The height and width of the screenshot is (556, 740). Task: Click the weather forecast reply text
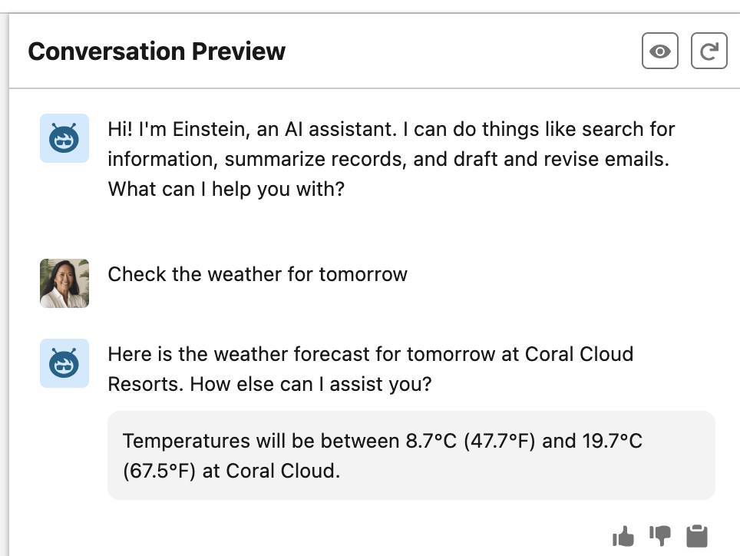371,369
